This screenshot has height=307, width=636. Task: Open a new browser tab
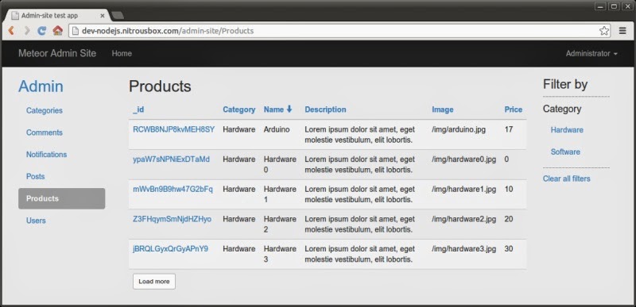click(x=118, y=15)
